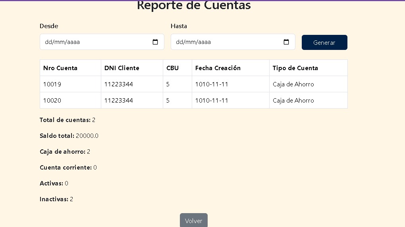Image resolution: width=405 pixels, height=227 pixels.
Task: Focus the Hasta date input field
Action: click(x=226, y=42)
